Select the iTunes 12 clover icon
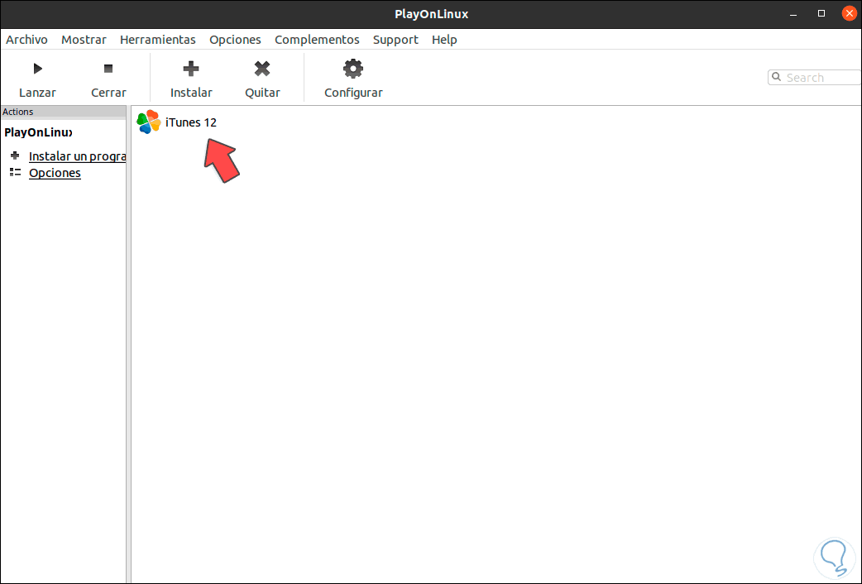Image resolution: width=862 pixels, height=584 pixels. coord(148,122)
